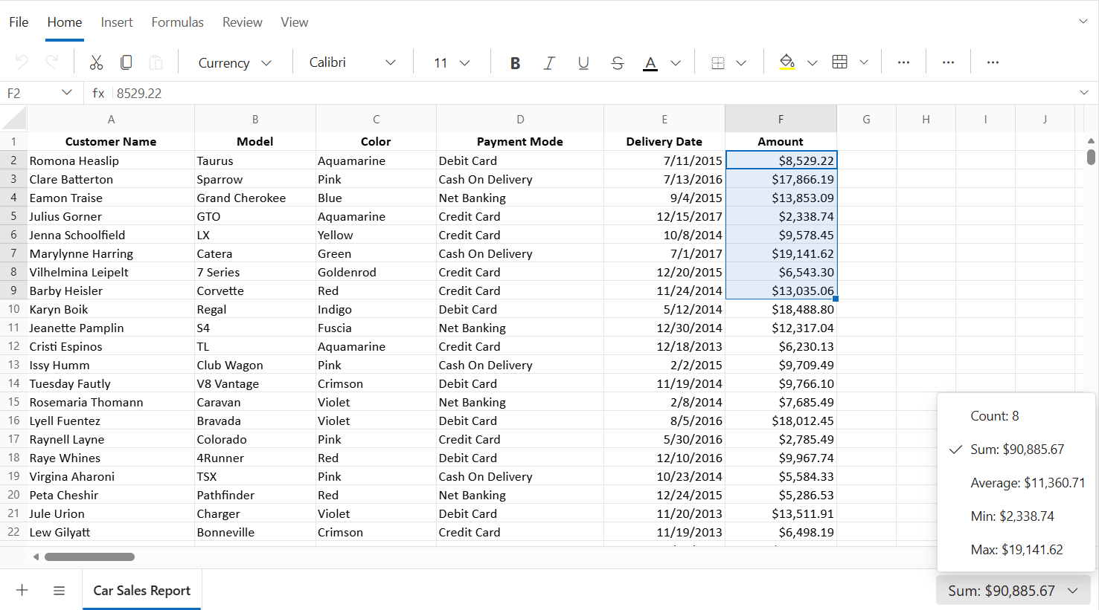Open the Calibri font family dropdown
Viewport: 1099px width, 610px height.
tap(353, 62)
